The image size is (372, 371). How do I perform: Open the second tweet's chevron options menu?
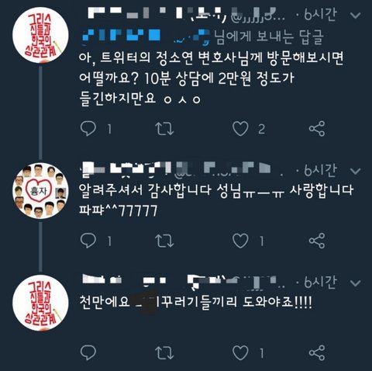pyautogui.click(x=356, y=171)
